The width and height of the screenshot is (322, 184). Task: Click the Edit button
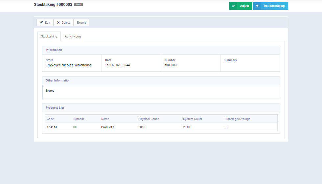pyautogui.click(x=45, y=23)
